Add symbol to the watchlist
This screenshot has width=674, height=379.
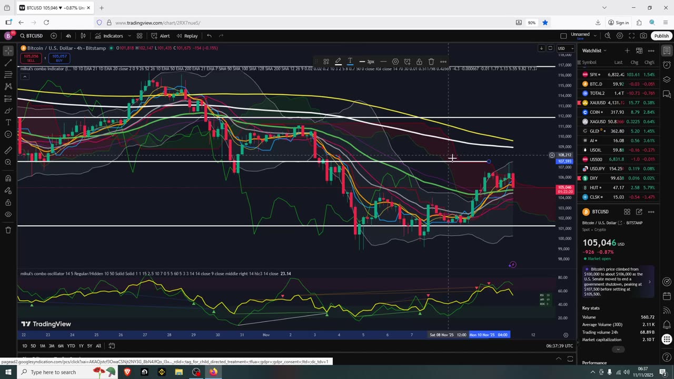pyautogui.click(x=627, y=51)
